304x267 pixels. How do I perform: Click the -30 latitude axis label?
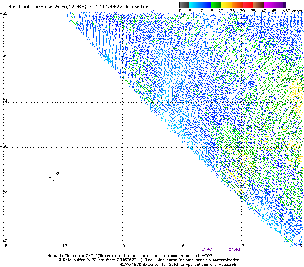(4, 14)
